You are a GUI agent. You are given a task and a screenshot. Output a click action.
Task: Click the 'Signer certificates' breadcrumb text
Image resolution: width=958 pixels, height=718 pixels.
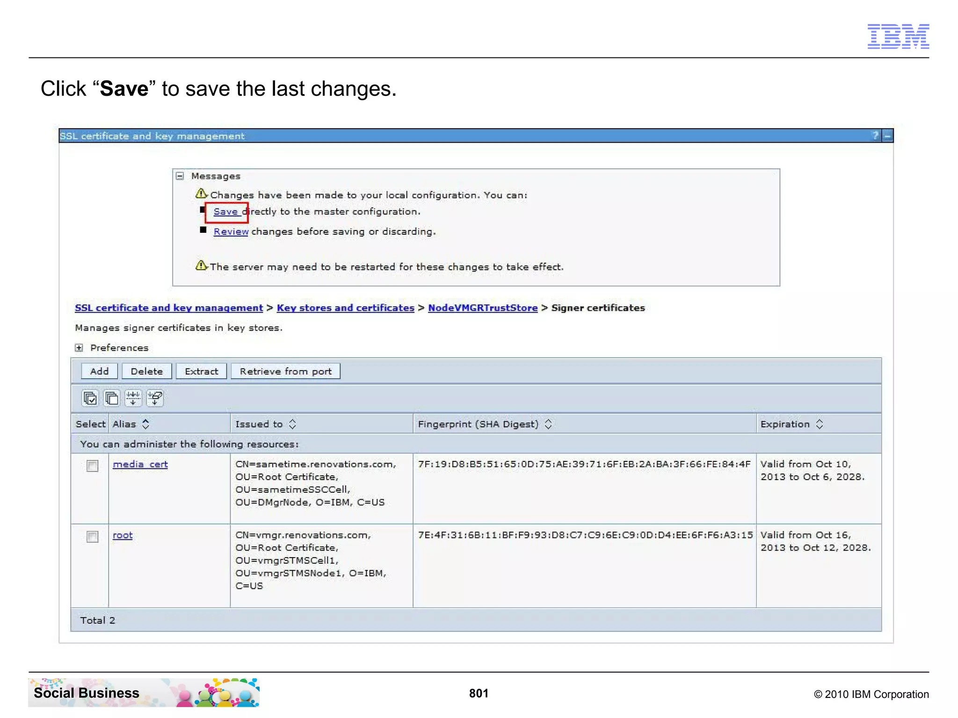click(598, 308)
